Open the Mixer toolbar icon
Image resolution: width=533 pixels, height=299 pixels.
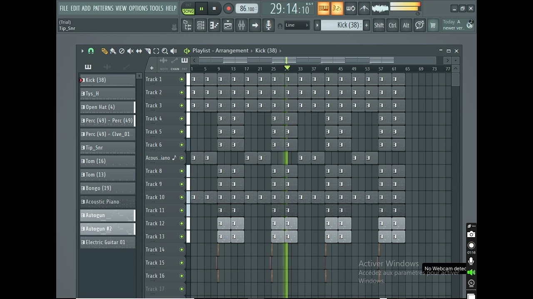[242, 25]
